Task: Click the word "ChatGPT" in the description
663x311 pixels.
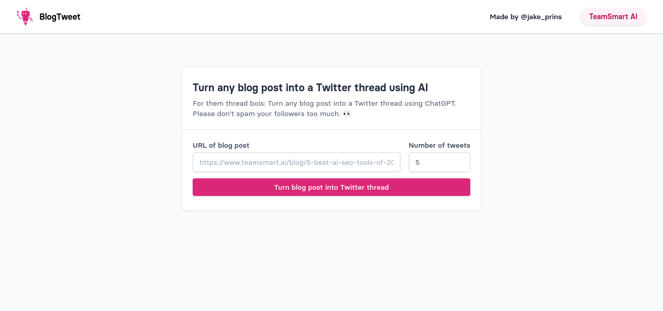Action: click(x=440, y=103)
